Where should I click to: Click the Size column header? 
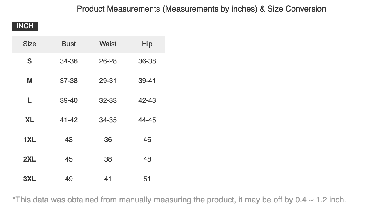click(29, 44)
